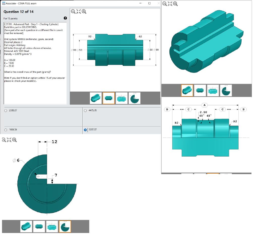Select isometric thumbnail in bottom-left viewer
This screenshot has height=235, width=258.
(x=26, y=226)
